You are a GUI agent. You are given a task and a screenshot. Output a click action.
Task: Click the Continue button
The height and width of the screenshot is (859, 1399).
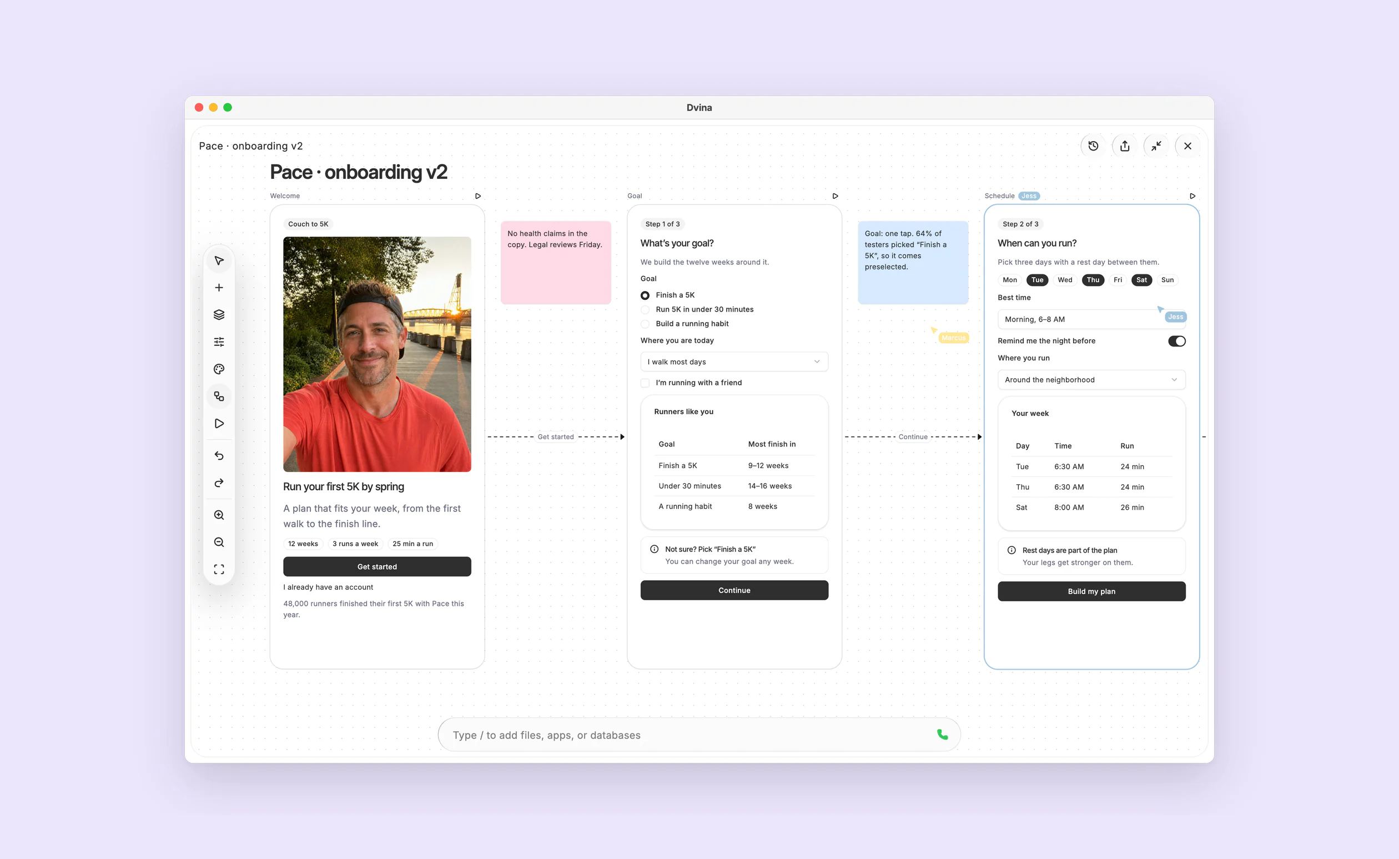734,590
